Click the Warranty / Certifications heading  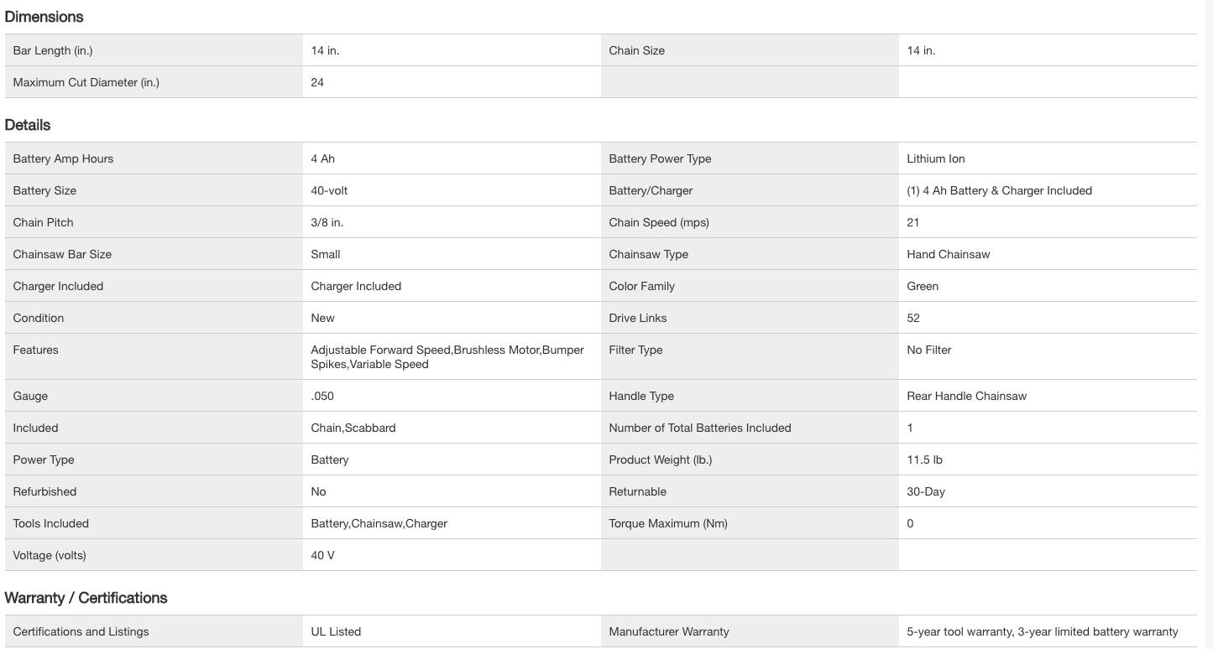click(86, 598)
